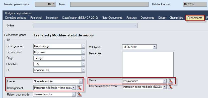Click the Budgets de prestation tab
Image resolution: width=208 pixels, height=98 pixels.
18,13
